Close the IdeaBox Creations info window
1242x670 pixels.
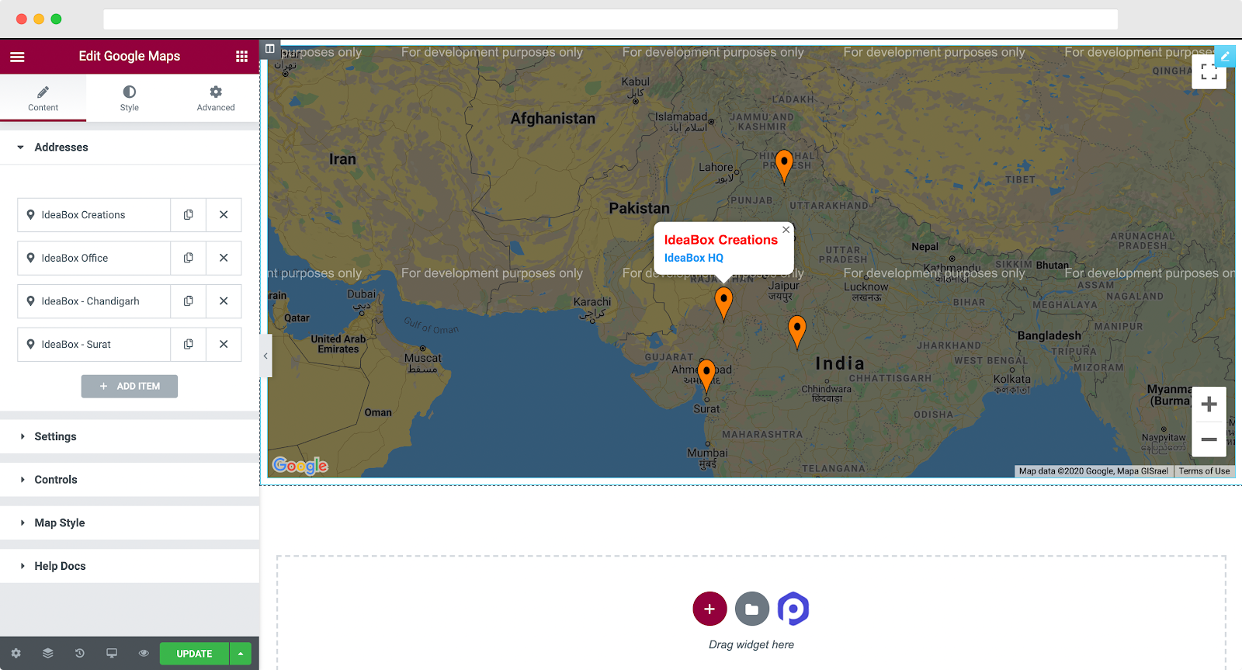786,230
